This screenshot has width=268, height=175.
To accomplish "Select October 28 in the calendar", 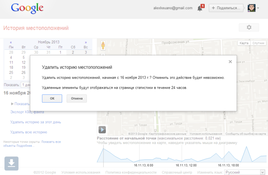I will click(11, 52).
